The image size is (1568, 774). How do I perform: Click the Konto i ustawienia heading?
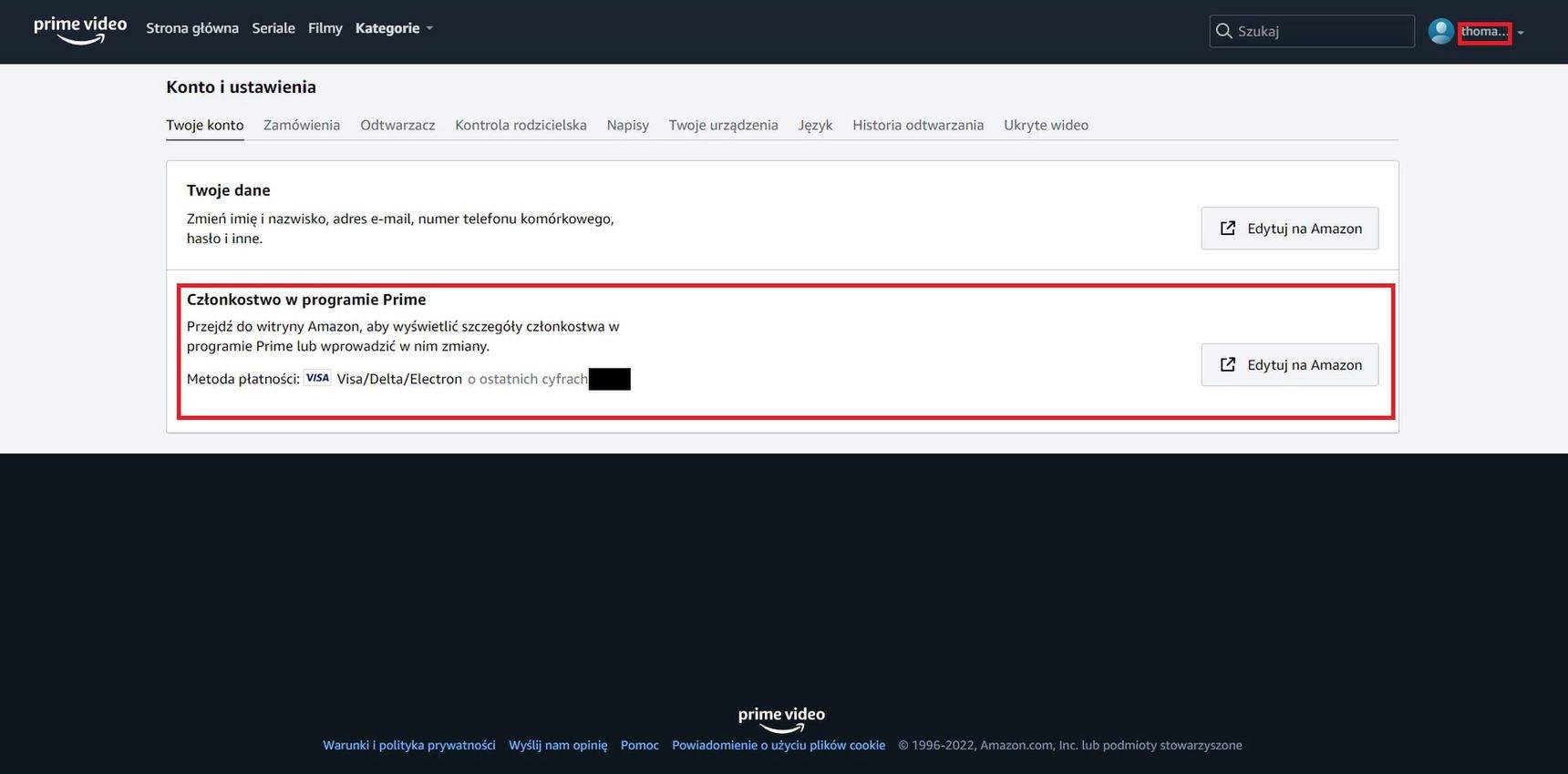241,87
